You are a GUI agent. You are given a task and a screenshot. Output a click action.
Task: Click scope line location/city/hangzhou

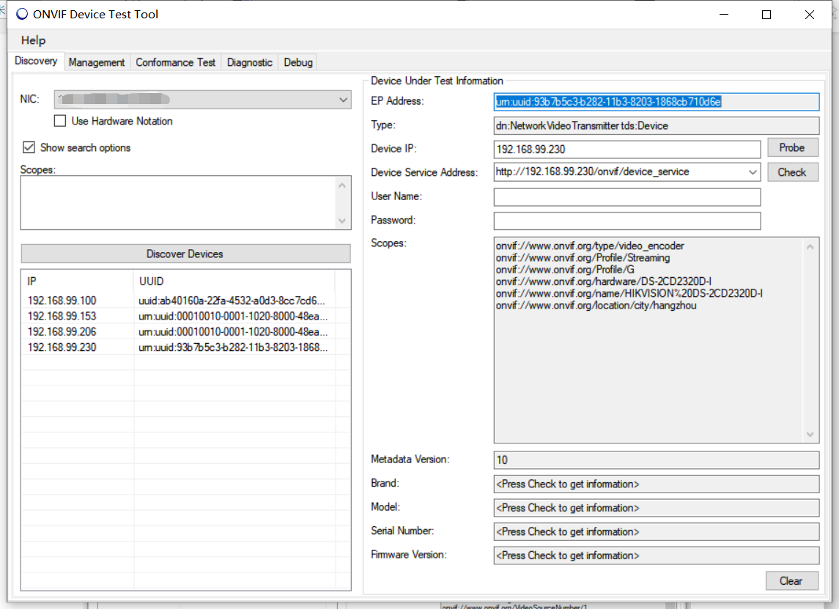coord(596,306)
